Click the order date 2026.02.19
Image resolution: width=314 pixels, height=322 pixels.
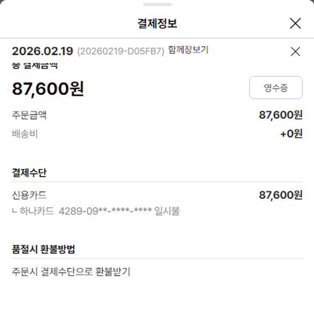42,51
